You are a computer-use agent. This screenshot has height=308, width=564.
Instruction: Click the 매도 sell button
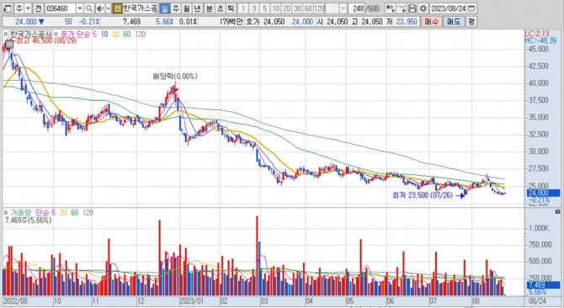pyautogui.click(x=454, y=22)
